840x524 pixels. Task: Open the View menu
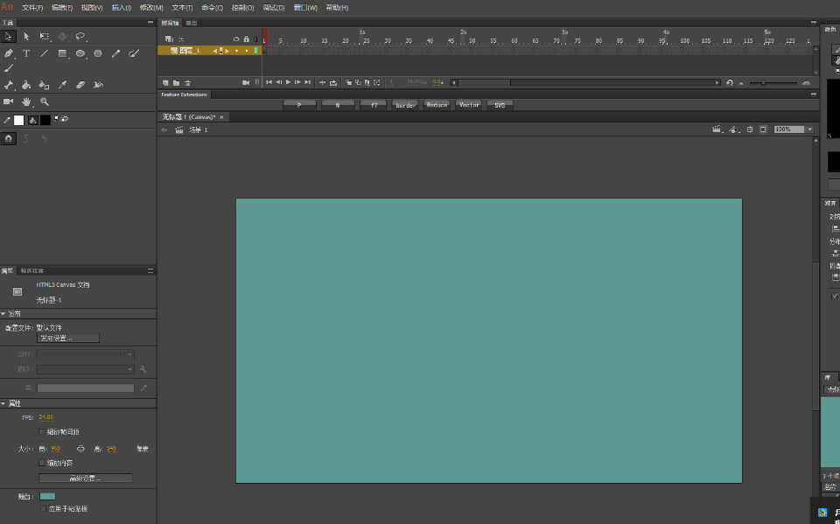pyautogui.click(x=92, y=8)
